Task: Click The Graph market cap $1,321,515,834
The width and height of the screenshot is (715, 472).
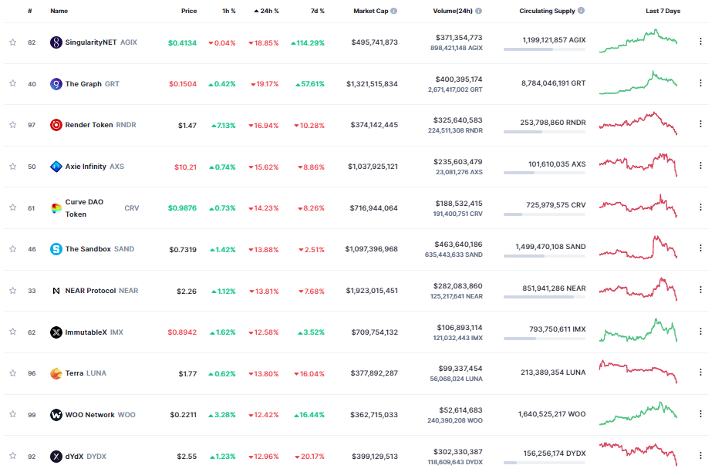Action: pos(372,84)
